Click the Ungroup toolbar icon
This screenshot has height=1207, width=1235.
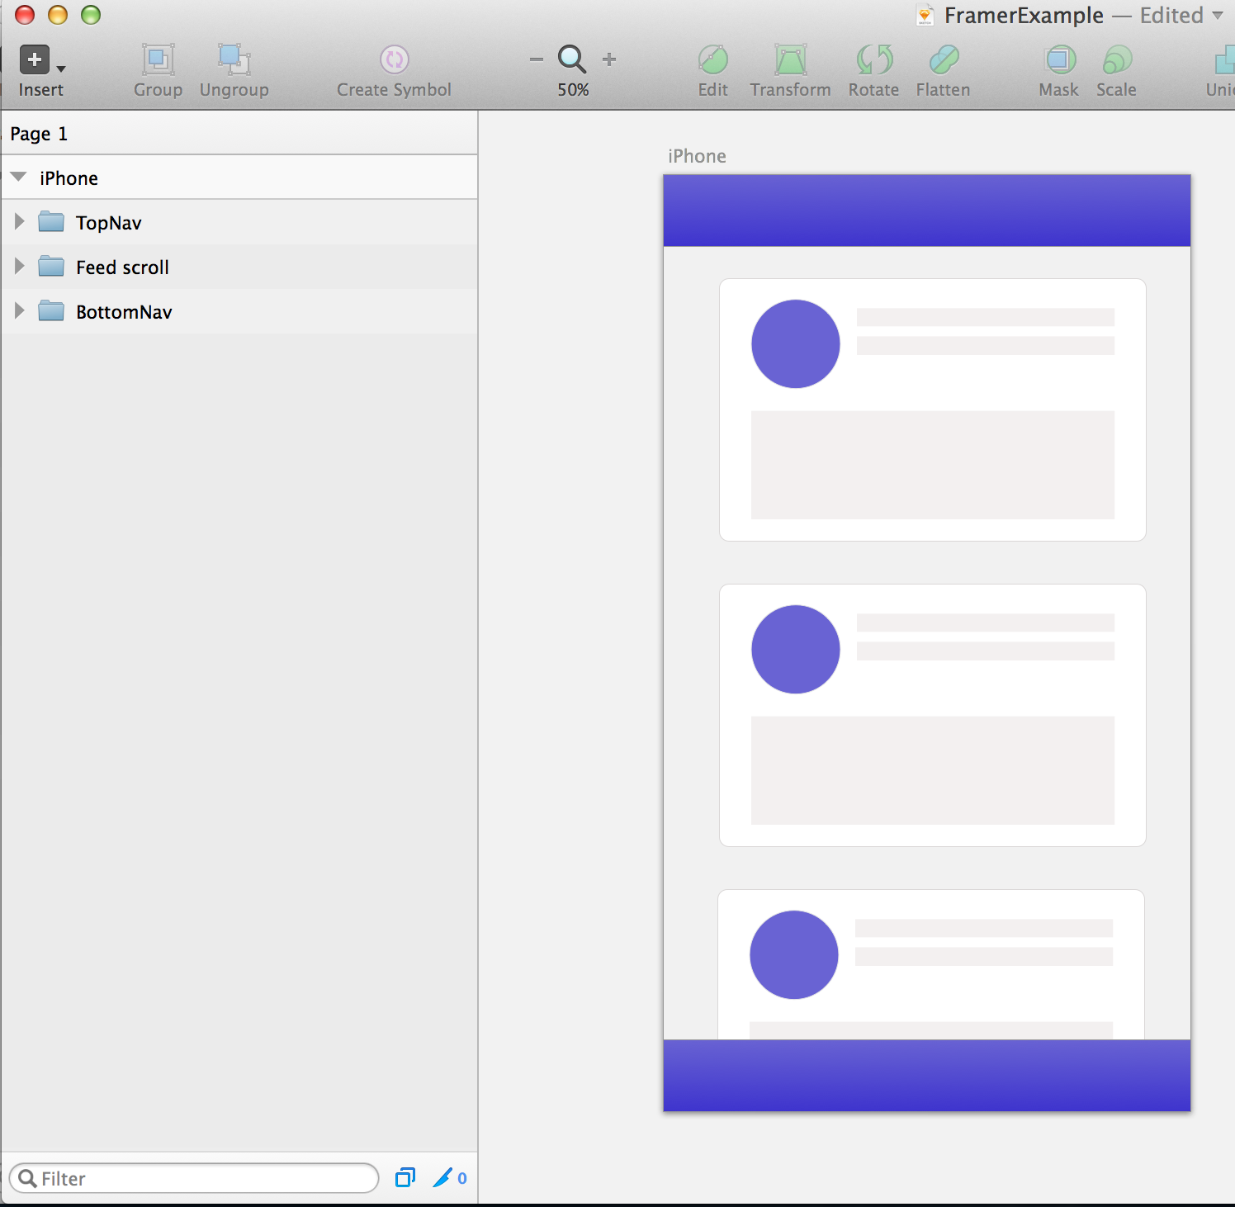[234, 59]
